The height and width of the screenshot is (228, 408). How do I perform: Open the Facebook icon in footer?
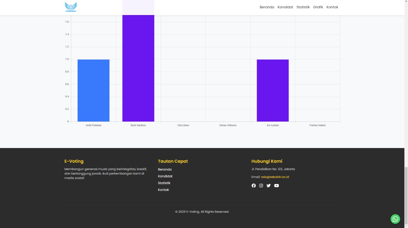pyautogui.click(x=253, y=185)
